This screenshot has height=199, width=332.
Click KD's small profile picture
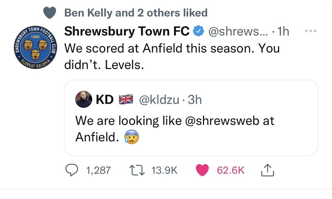(x=83, y=100)
